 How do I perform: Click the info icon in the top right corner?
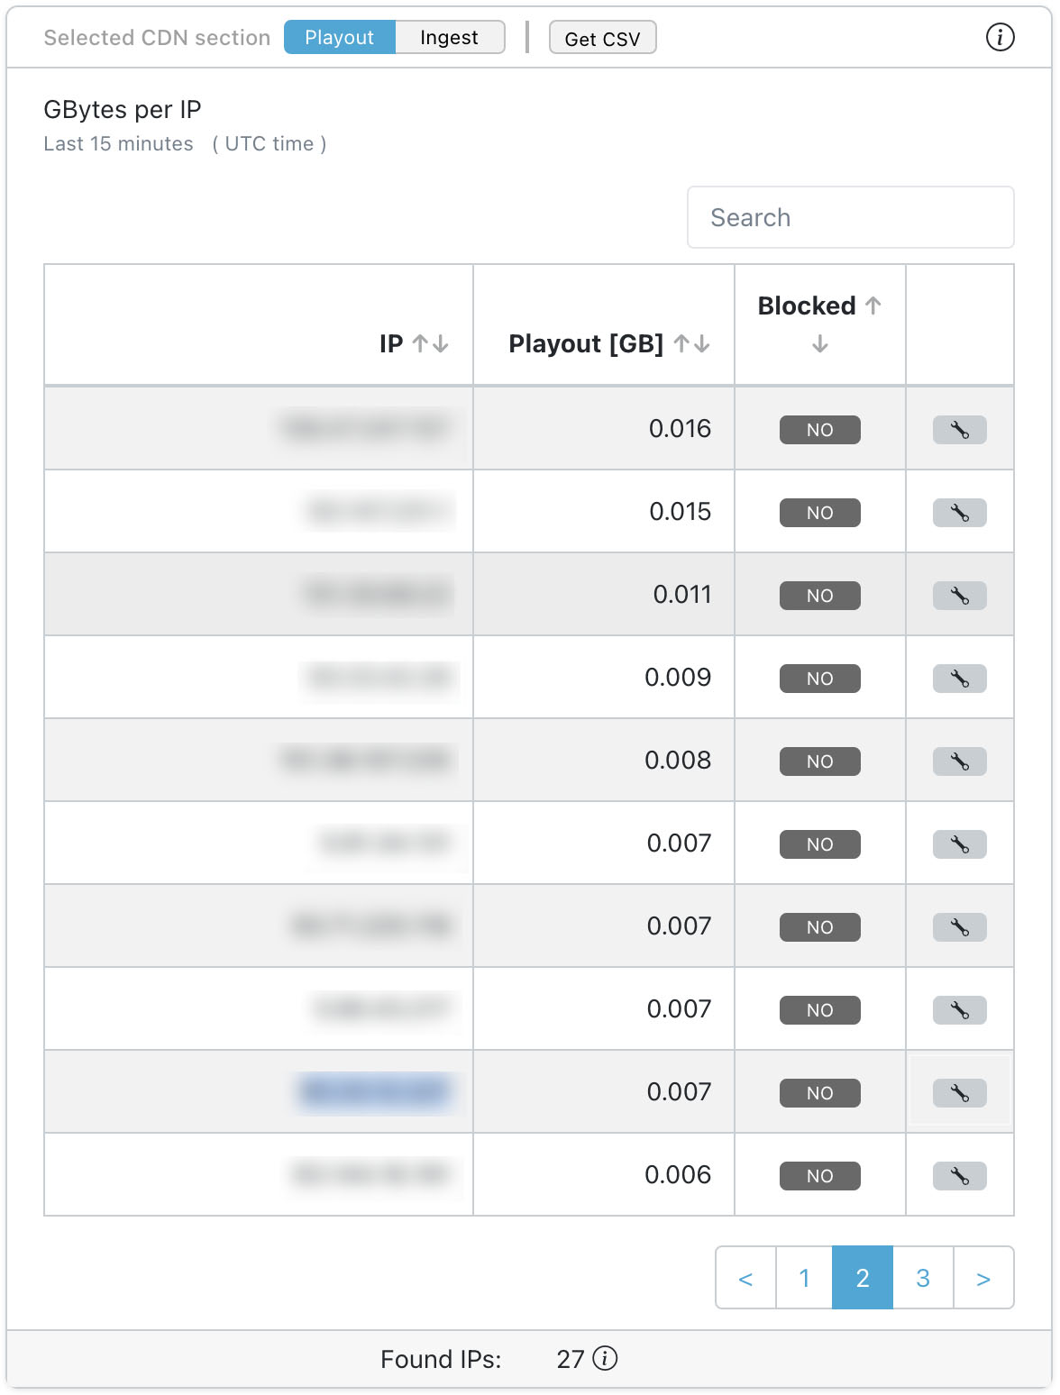point(1001,38)
